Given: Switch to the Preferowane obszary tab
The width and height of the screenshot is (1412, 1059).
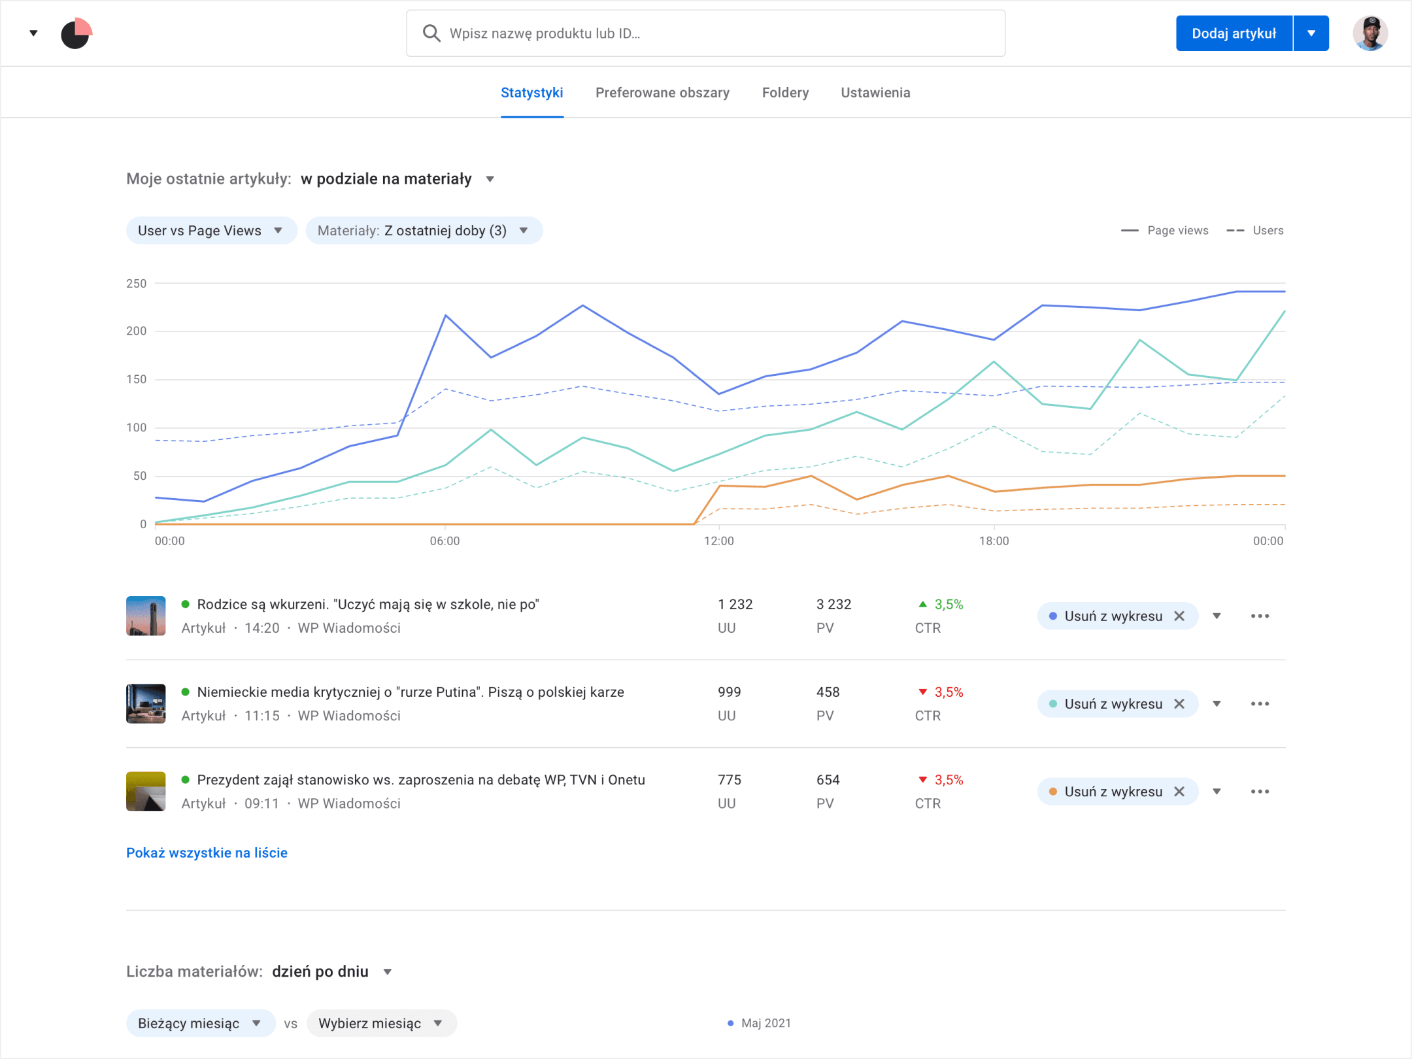Looking at the screenshot, I should tap(662, 93).
